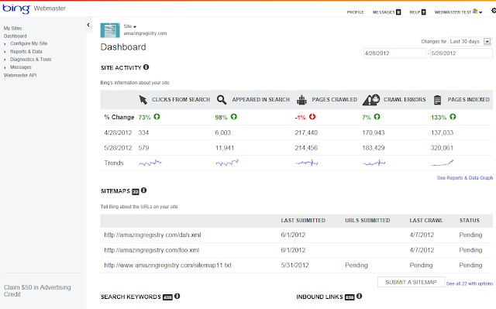Image resolution: width=496 pixels, height=309 pixels.
Task: Open the Webmaster Test account dropdown
Action: (x=458, y=12)
